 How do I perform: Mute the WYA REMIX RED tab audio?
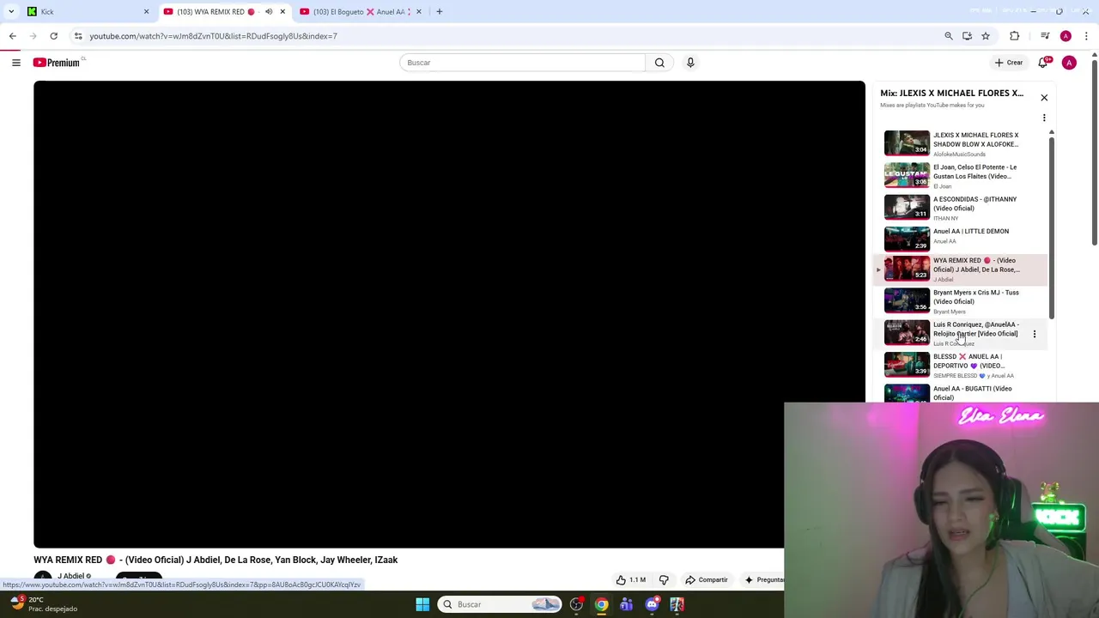click(269, 11)
